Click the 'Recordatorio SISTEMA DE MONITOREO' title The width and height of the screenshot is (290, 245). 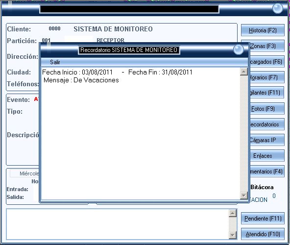click(x=129, y=50)
